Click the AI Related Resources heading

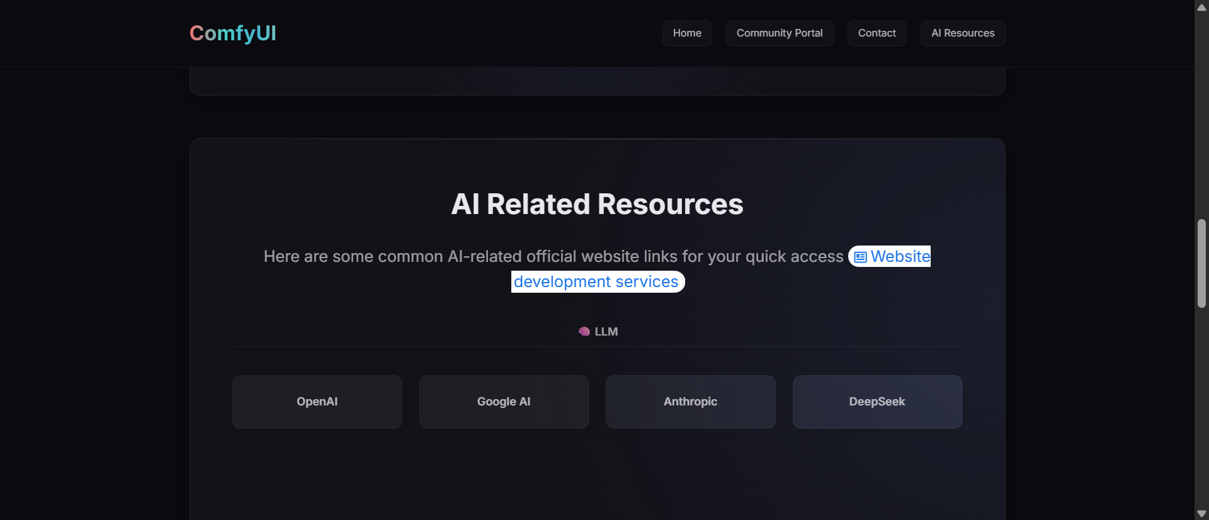(x=597, y=204)
